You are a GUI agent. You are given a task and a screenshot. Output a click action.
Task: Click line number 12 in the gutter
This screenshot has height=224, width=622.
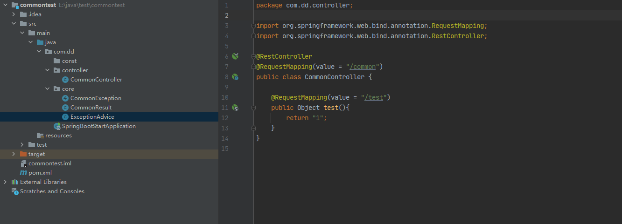pyautogui.click(x=225, y=118)
